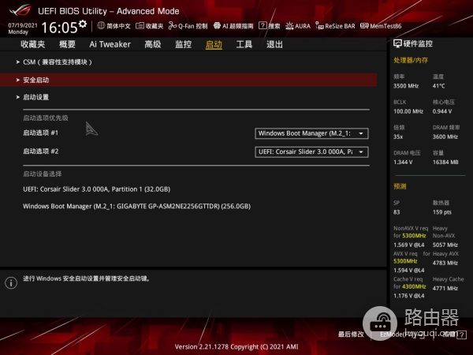Screen dimensions: 473x355
Task: Open AI 超频指南 brain icon
Action: pyautogui.click(x=217, y=26)
